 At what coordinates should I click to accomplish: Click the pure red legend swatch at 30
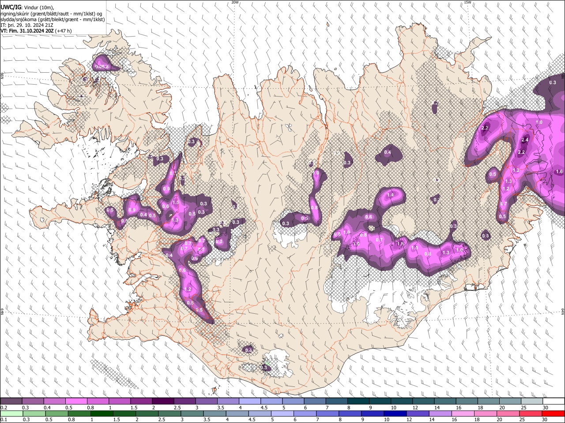tap(553, 413)
